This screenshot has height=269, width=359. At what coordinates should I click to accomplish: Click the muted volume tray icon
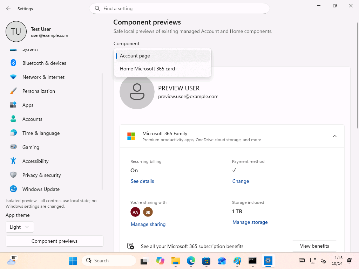point(323,261)
